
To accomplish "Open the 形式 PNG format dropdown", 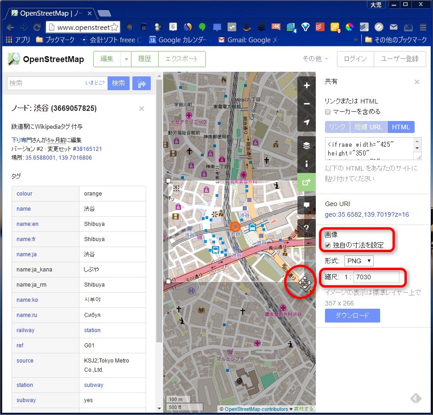I will [359, 261].
